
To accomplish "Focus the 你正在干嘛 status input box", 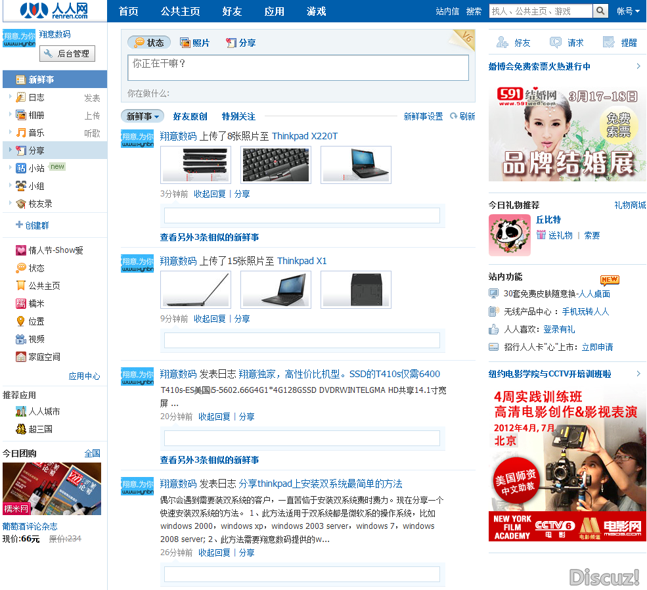I will [x=298, y=68].
